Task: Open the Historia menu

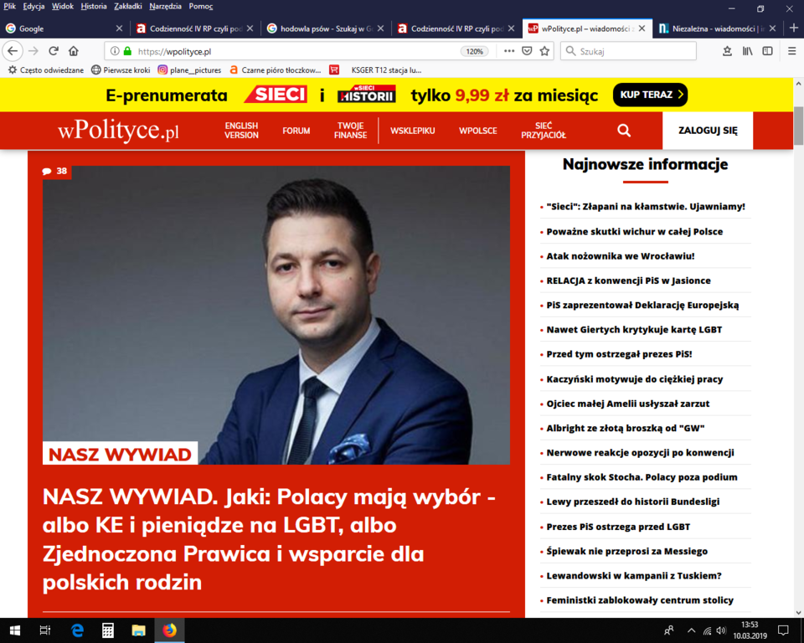Action: coord(93,7)
